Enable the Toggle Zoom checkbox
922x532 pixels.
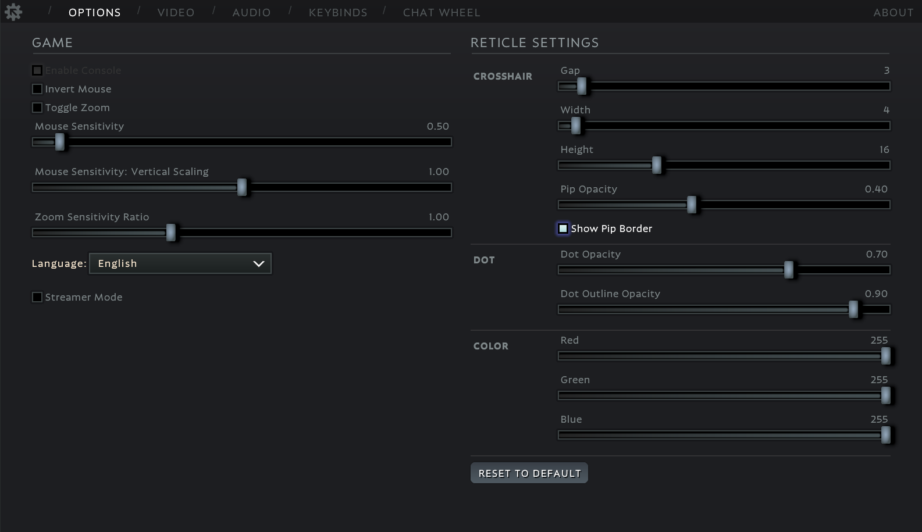click(x=37, y=108)
